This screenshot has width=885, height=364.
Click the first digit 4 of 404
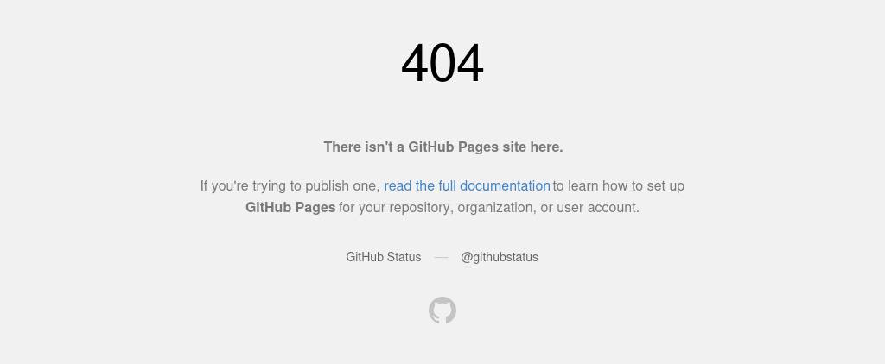click(x=414, y=63)
